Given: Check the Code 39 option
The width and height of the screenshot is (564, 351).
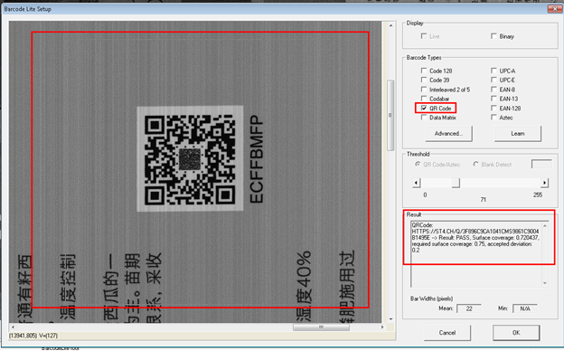Looking at the screenshot, I should tap(424, 80).
